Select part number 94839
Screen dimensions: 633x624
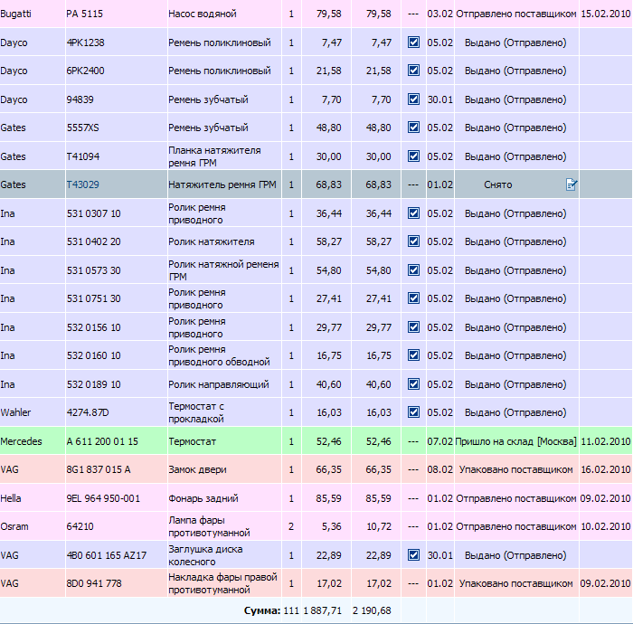pyautogui.click(x=80, y=99)
